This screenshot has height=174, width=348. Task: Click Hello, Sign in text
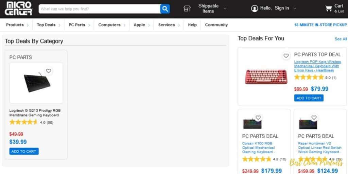coord(275,8)
